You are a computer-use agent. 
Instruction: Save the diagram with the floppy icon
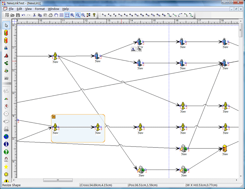18,15
